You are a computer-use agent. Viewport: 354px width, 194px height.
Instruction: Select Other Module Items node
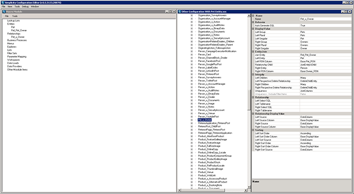click(x=18, y=70)
